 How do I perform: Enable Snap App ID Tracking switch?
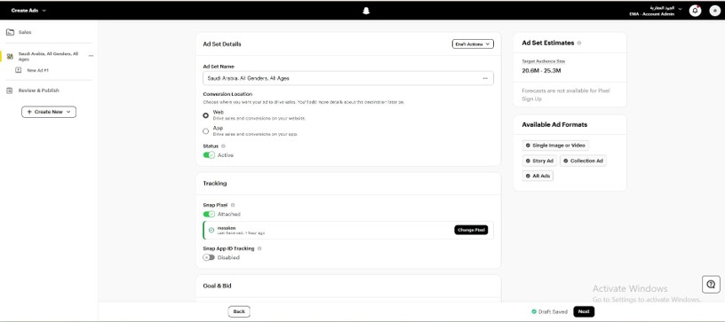click(x=209, y=257)
